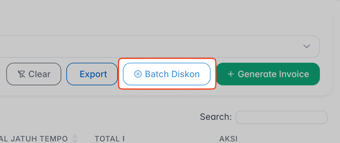
Task: Click the AKSI column header
Action: [x=228, y=139]
